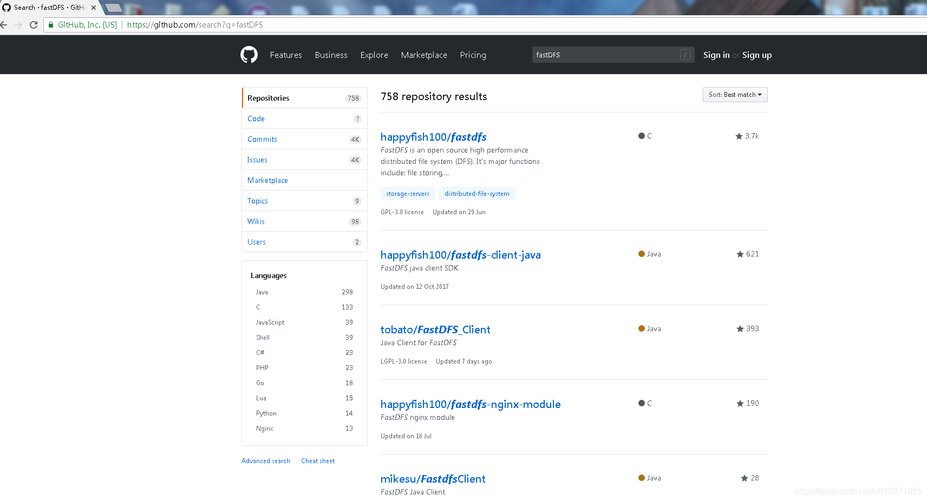
Task: Click the GitHub octocat logo
Action: (x=249, y=55)
